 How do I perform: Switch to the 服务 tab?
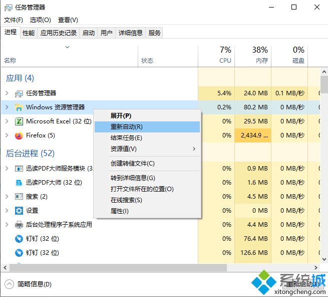[154, 33]
